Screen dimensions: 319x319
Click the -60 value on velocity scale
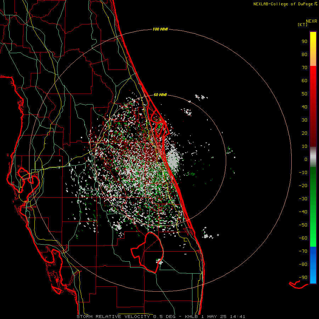(x=303, y=238)
